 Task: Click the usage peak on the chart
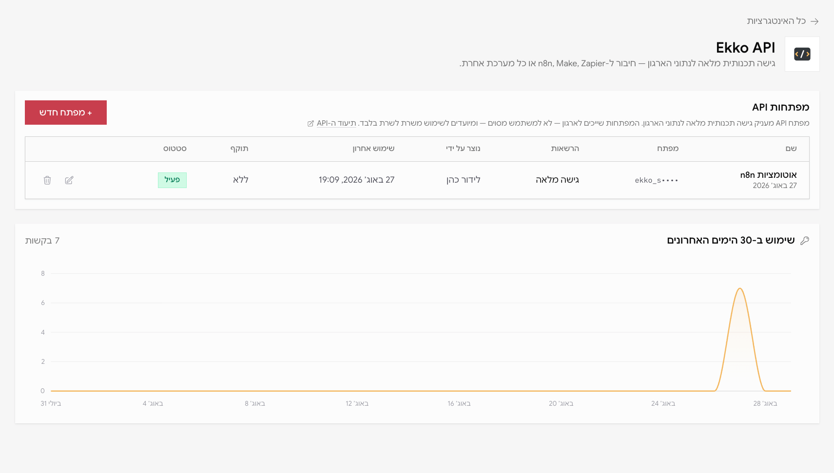coord(740,289)
